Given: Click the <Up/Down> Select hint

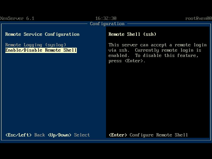Looking at the screenshot, I should coord(69,135).
